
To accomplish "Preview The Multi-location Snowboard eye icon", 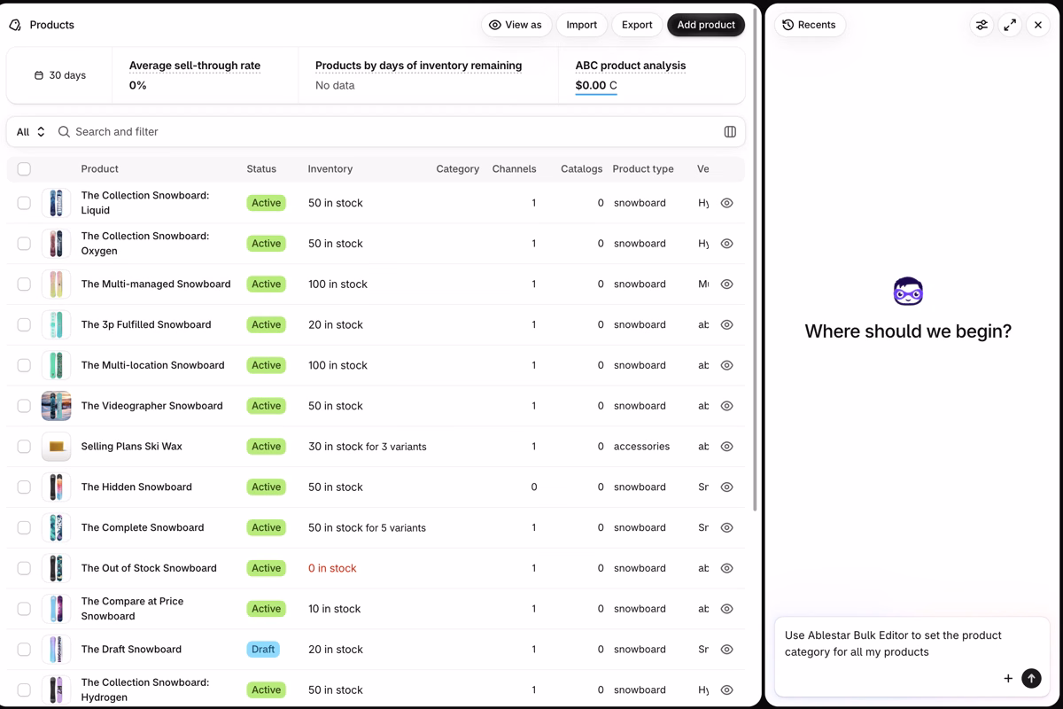I will pos(726,365).
